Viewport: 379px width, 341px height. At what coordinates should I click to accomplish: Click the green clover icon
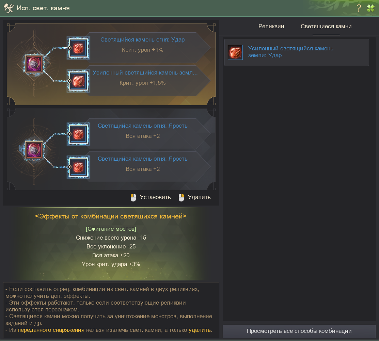pyautogui.click(x=371, y=8)
